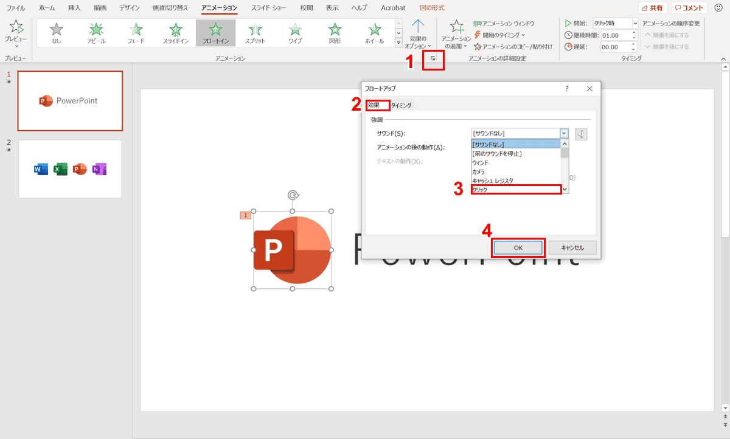Click the 共有 share button

(x=652, y=8)
